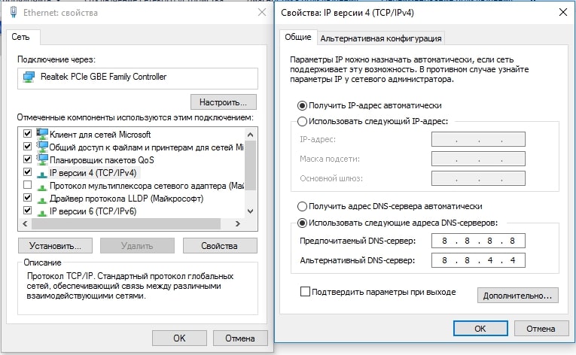576x355 pixels.
Task: Click the Realtek PCIe GBE controller icon
Action: pyautogui.click(x=29, y=77)
